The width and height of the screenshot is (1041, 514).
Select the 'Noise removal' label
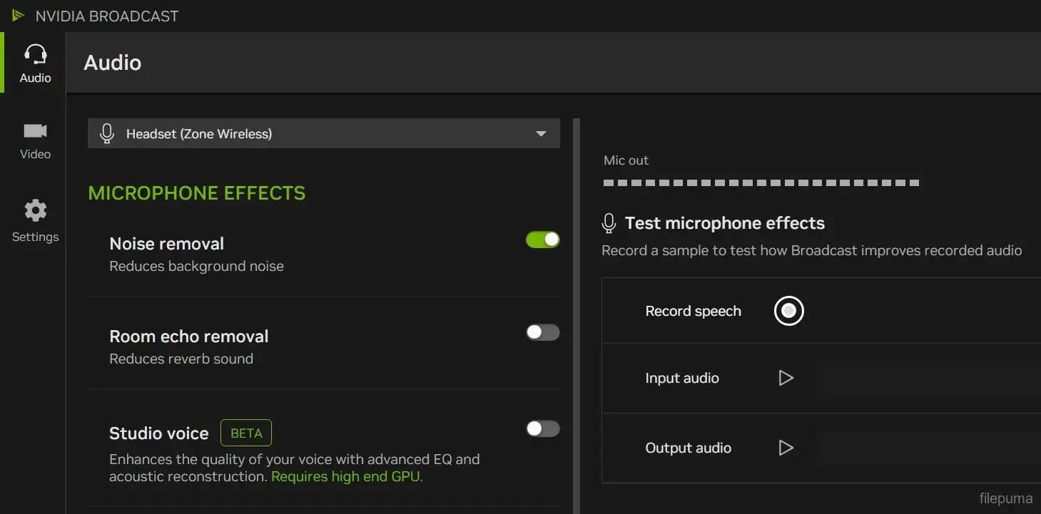tap(167, 244)
